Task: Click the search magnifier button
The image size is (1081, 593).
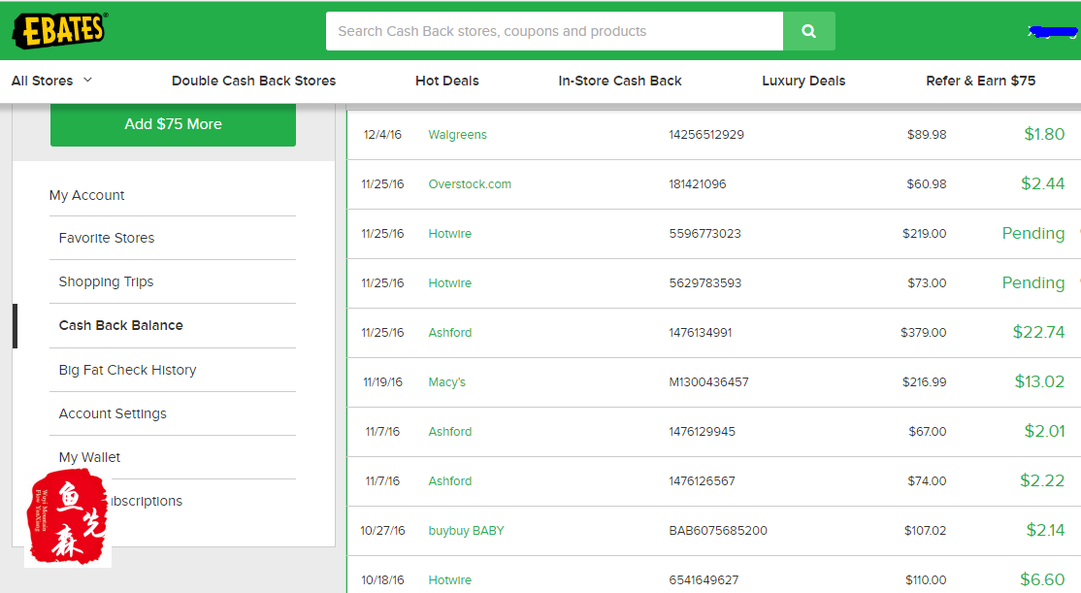Action: coord(808,31)
